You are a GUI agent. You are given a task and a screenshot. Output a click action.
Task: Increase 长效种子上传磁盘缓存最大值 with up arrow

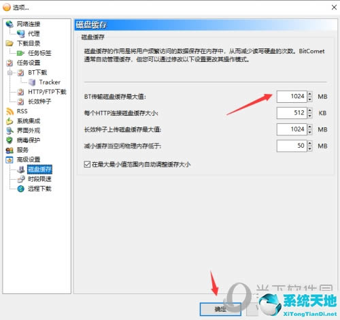pos(310,127)
